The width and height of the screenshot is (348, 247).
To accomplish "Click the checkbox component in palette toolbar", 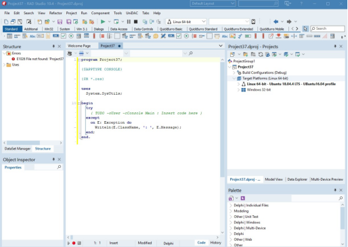I will [x=64, y=36].
